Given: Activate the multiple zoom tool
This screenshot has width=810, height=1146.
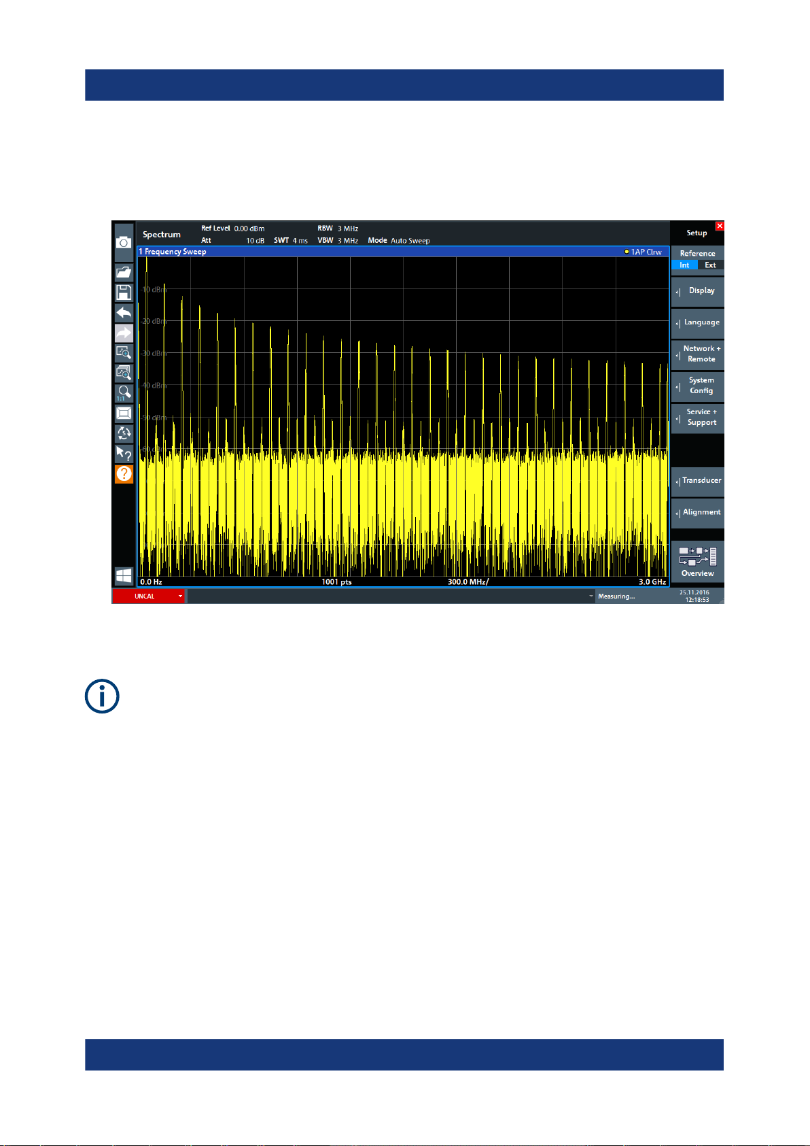Looking at the screenshot, I should tap(124, 373).
